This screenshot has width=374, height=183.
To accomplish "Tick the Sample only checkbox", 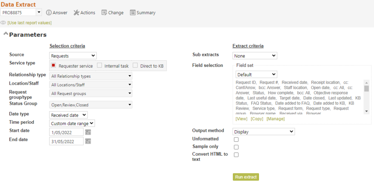I will pos(236,147).
